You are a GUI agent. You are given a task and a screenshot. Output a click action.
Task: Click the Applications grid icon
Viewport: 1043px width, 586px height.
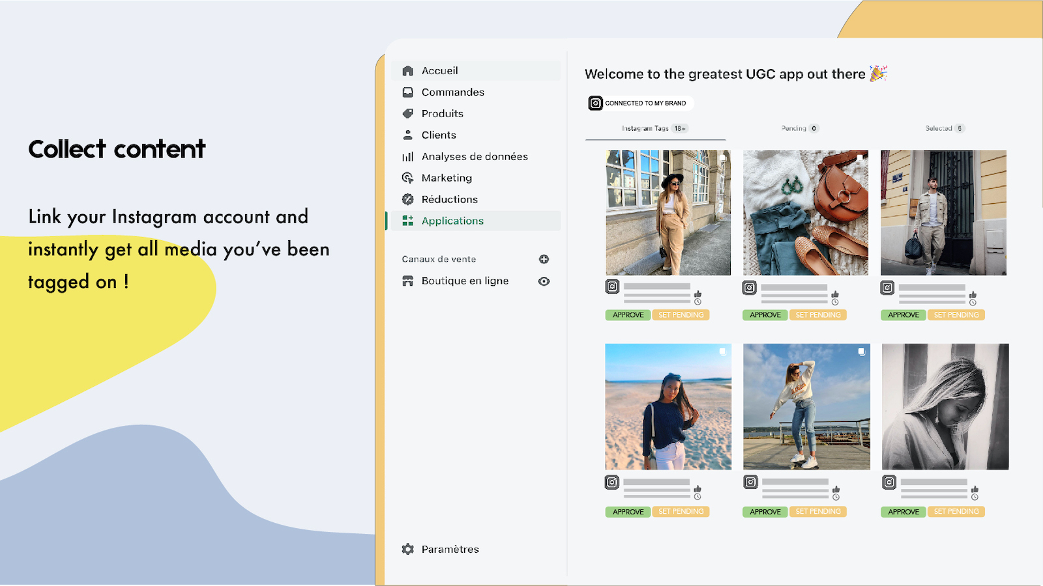(408, 221)
